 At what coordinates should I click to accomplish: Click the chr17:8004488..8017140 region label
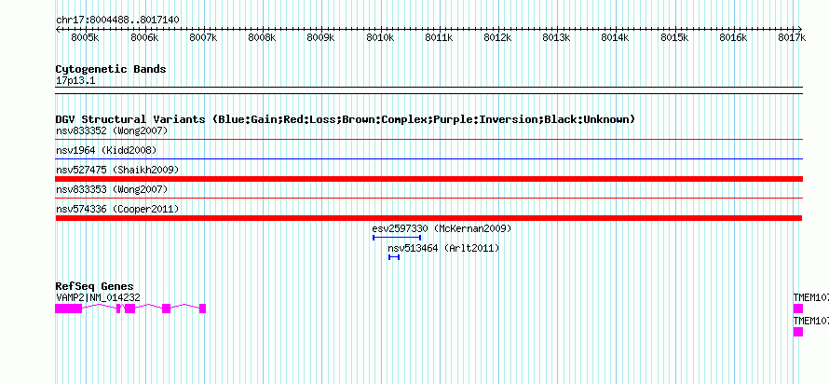(x=117, y=20)
